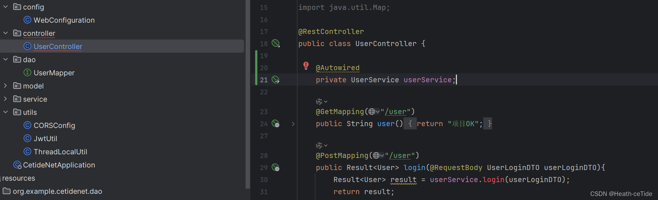Click login method name on line 29
This screenshot has height=200, width=658.
[415, 167]
